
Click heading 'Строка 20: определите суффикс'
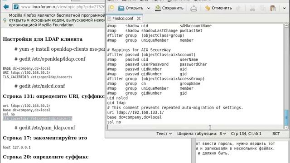(46, 157)
